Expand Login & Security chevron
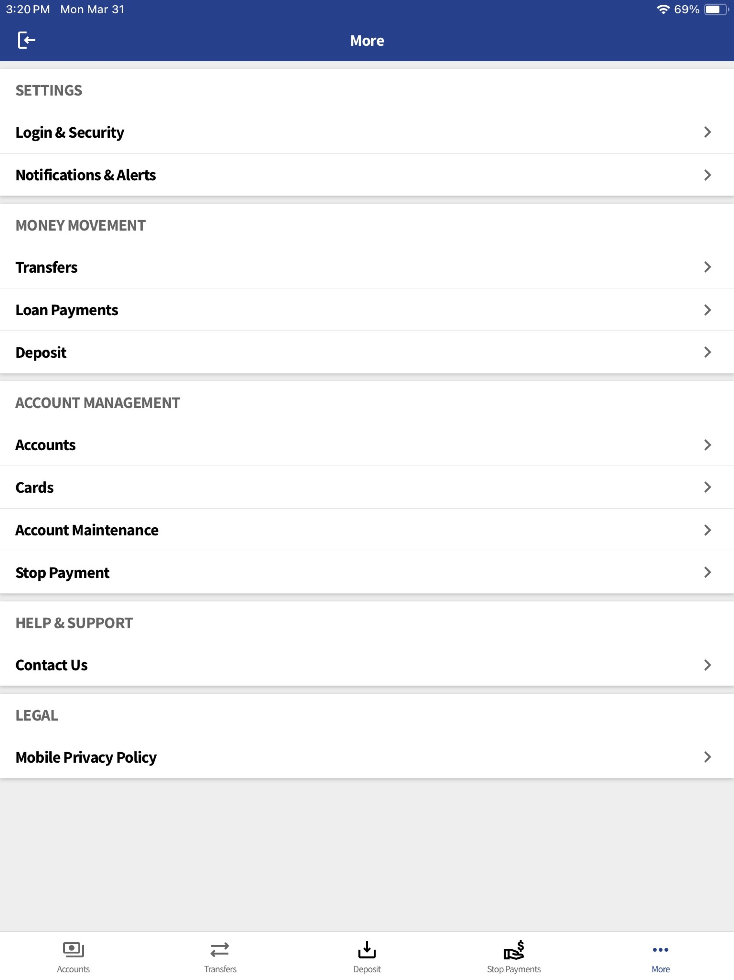 coord(707,132)
